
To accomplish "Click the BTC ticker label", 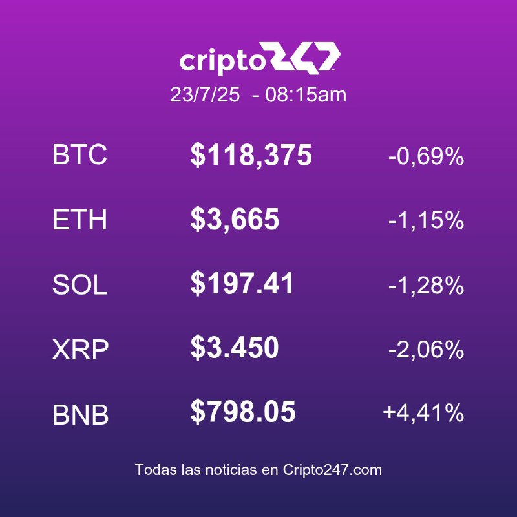I will tap(79, 154).
